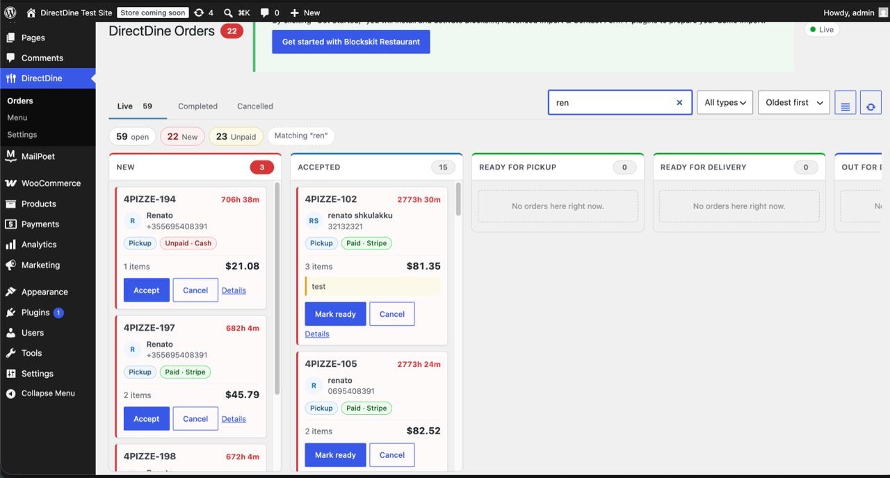Click the 4PIZZE-198 order title
This screenshot has width=890, height=478.
149,456
